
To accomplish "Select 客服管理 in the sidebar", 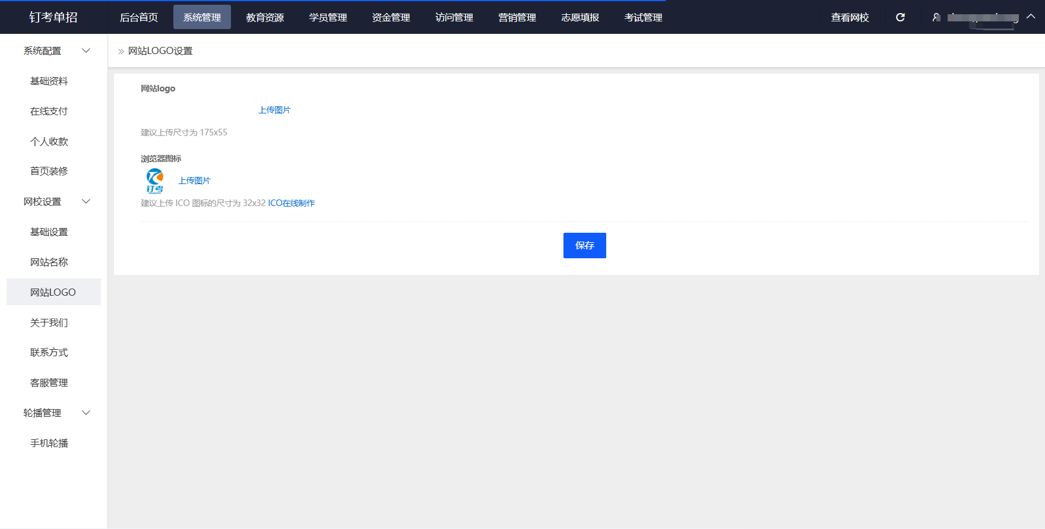I will (x=49, y=383).
